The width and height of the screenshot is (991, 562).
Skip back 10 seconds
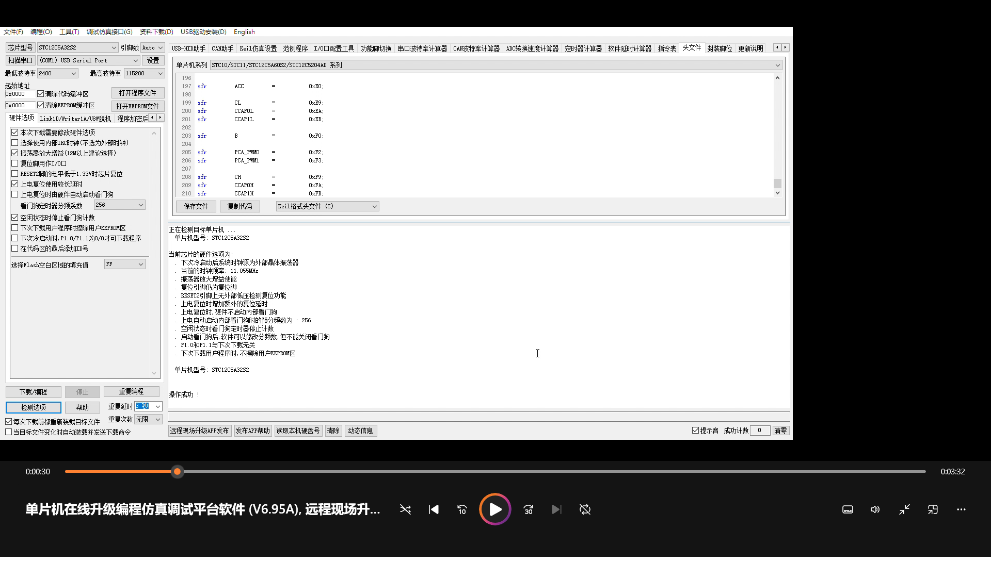tap(462, 509)
